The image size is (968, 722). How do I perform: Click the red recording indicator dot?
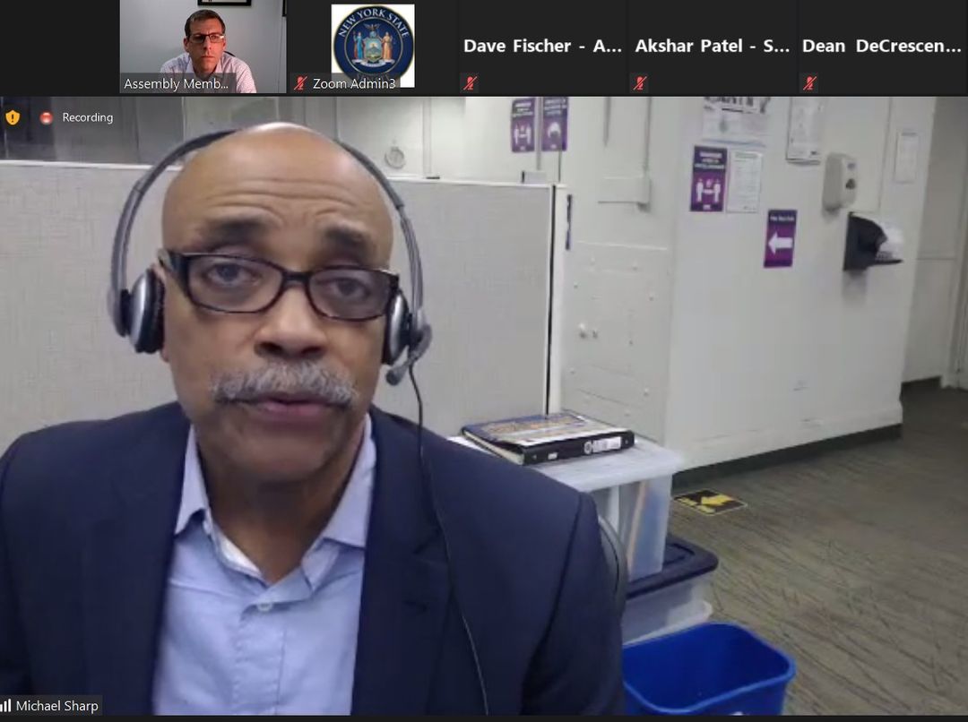(x=46, y=117)
